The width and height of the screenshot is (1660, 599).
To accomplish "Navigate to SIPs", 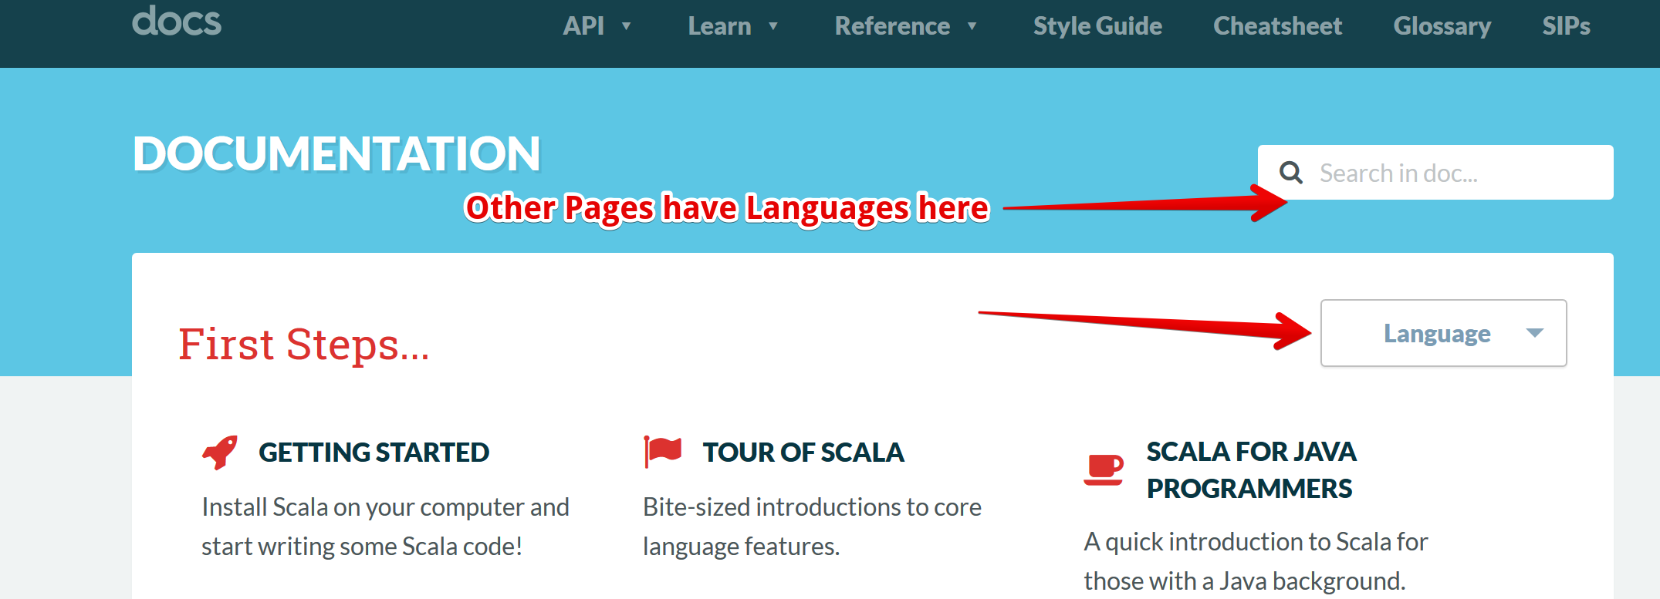I will (x=1566, y=26).
